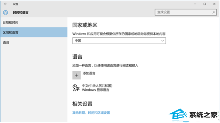Click the search magnifier icon
The width and height of the screenshot is (220, 123).
tap(214, 12)
